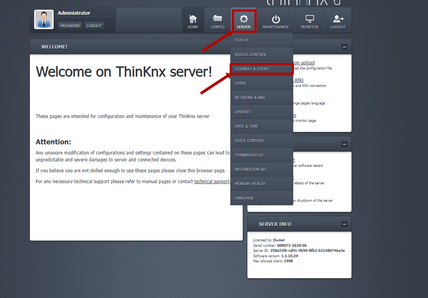Open the Config folder icon
This screenshot has height=298, width=428.
coord(217,19)
